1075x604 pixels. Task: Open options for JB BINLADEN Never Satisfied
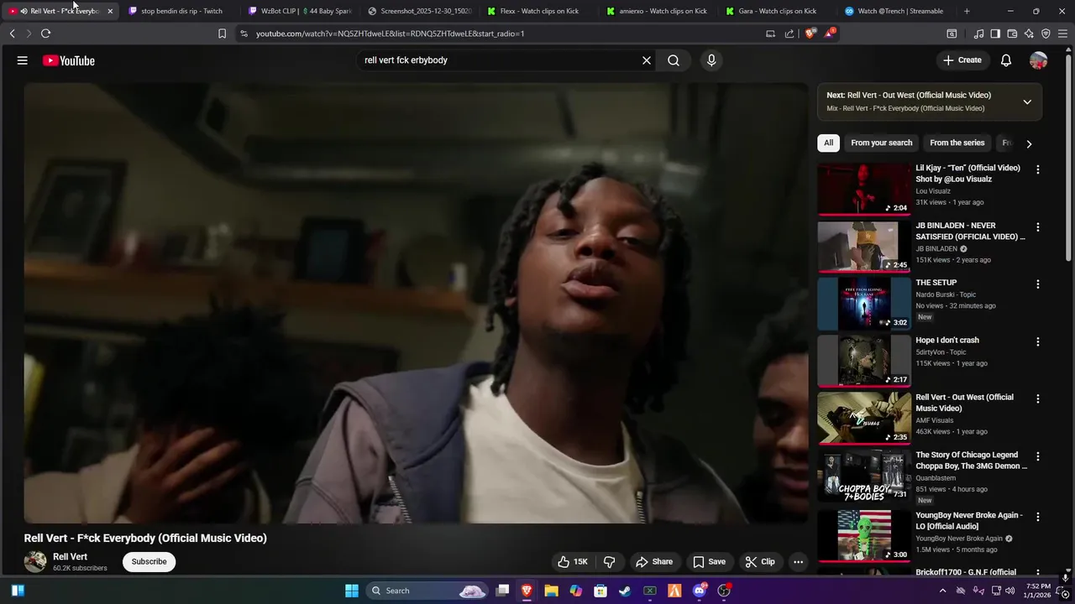pyautogui.click(x=1037, y=227)
